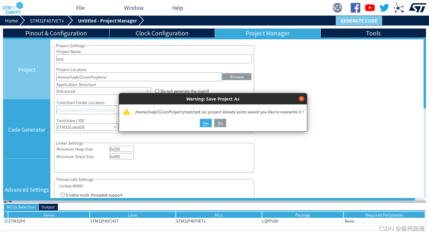This screenshot has width=429, height=234.
Task: Open the Facebook icon link
Action: tap(355, 8)
